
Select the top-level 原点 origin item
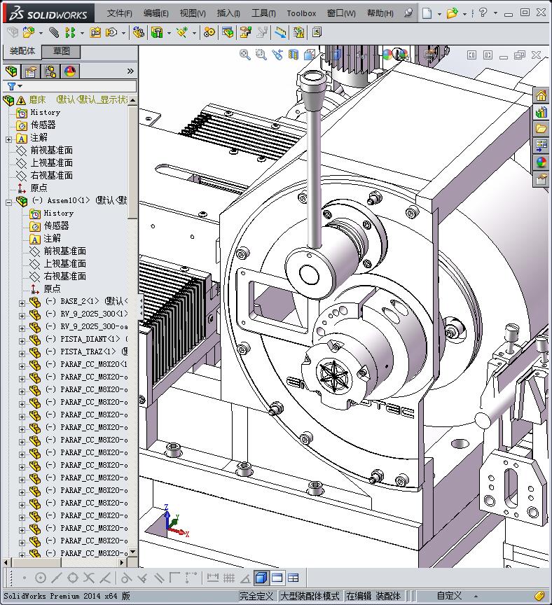click(x=39, y=188)
